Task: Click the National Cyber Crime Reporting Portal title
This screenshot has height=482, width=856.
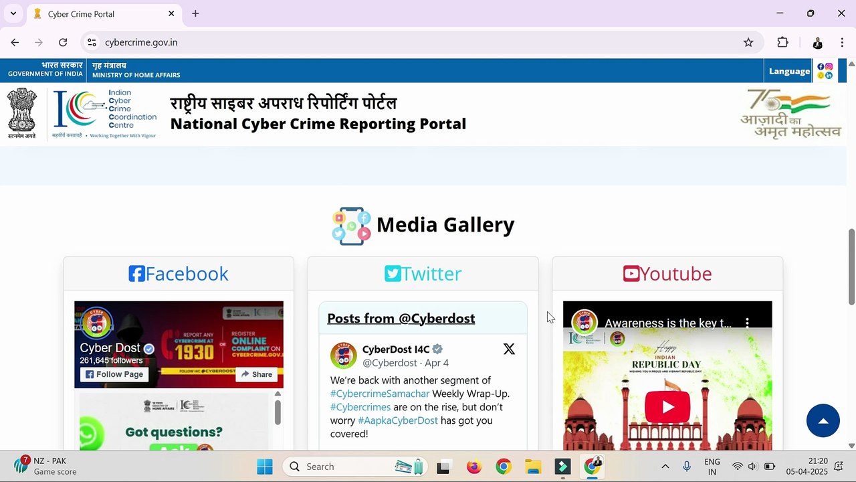Action: 318,124
